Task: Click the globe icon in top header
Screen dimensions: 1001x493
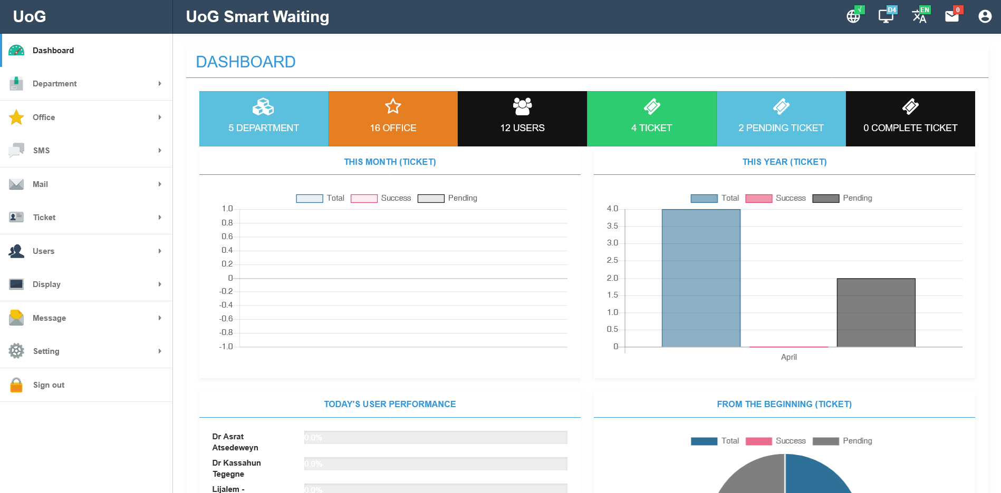Action: (x=853, y=16)
